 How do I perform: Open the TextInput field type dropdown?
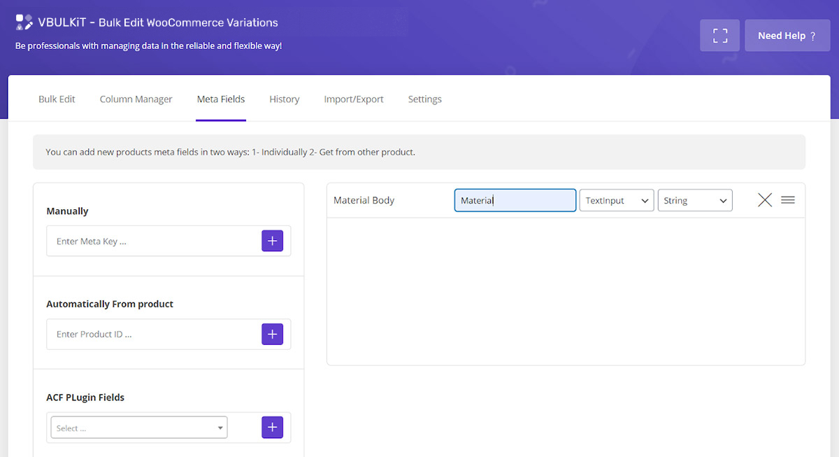point(616,200)
